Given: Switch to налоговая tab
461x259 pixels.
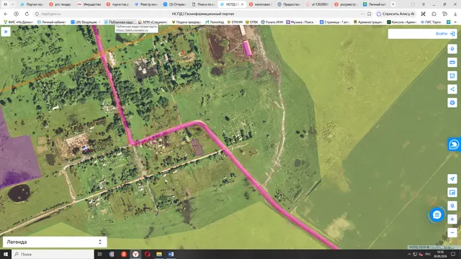Looking at the screenshot, I should coord(261,4).
